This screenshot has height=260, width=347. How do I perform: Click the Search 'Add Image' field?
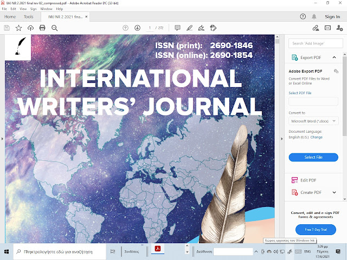tap(316, 43)
